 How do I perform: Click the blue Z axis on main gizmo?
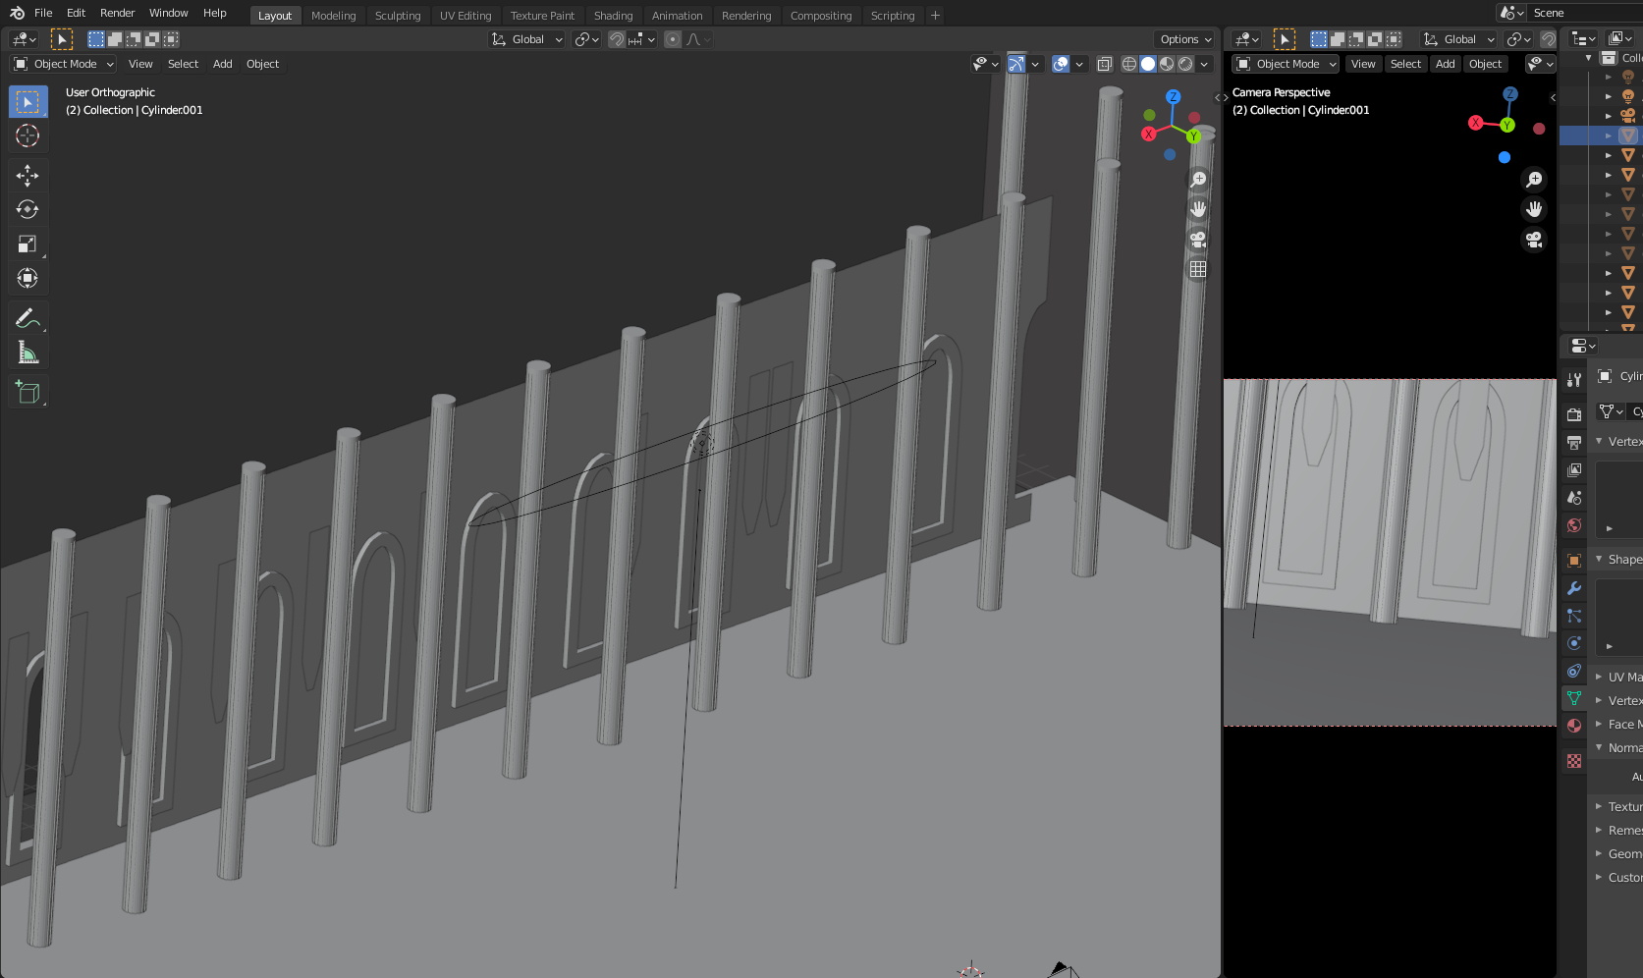1173,97
